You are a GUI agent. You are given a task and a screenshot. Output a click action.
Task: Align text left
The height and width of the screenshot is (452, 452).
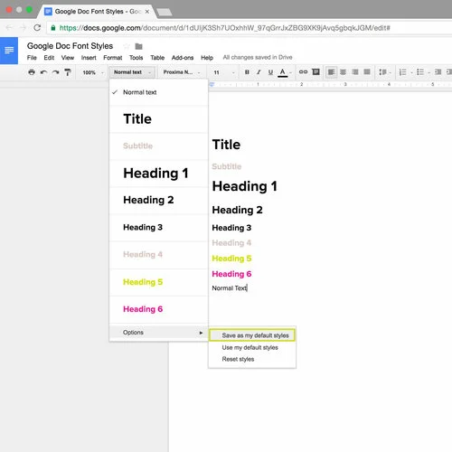331,72
